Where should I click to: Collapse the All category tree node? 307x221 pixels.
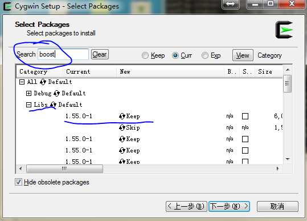tap(22, 82)
